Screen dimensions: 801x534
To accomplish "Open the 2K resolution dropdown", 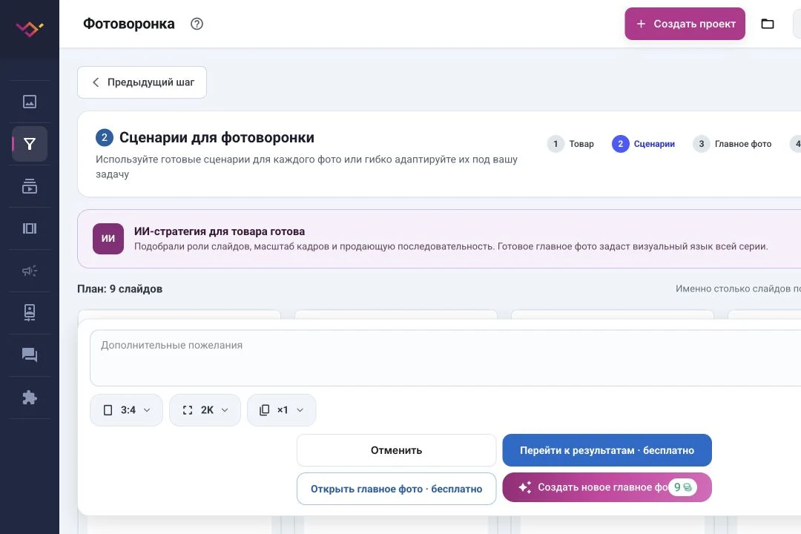I will 205,410.
